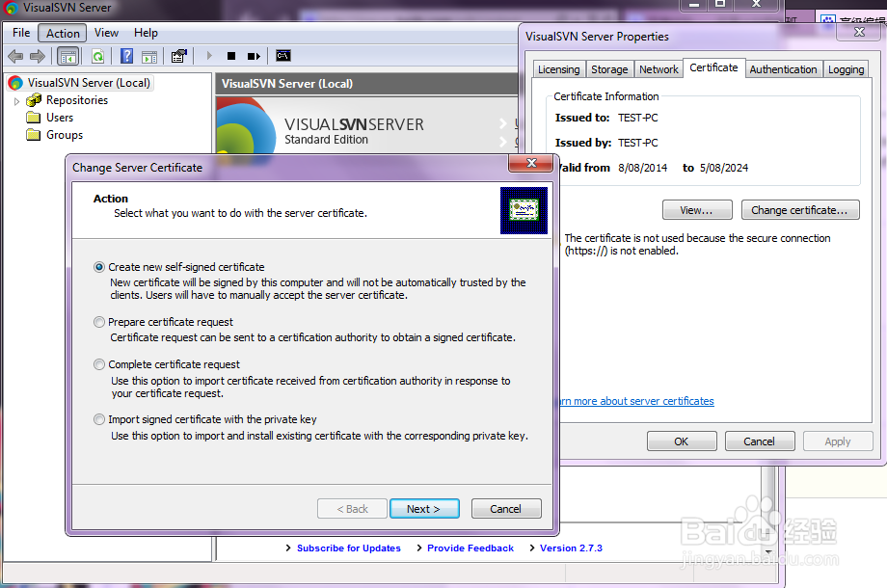Click the back navigation arrow icon

point(14,55)
